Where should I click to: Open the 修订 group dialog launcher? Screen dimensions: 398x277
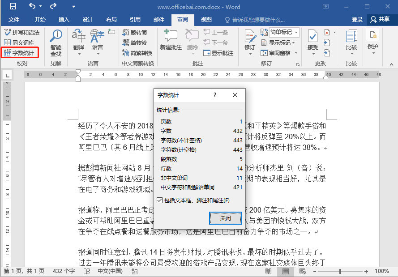[298, 65]
